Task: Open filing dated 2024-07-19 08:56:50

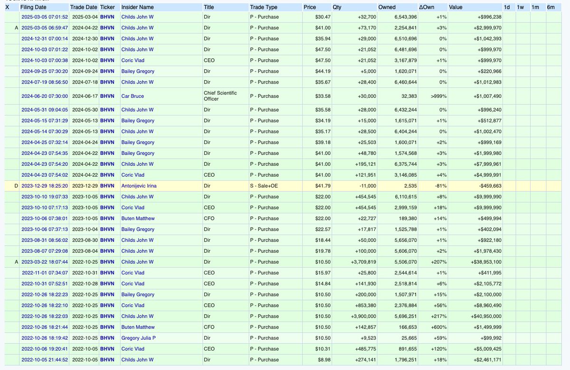Action: tap(45, 82)
